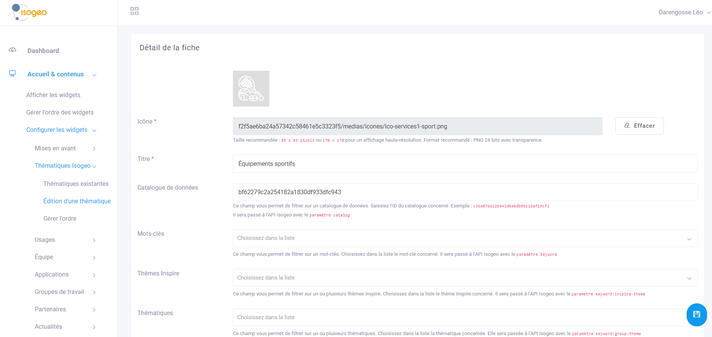This screenshot has height=337, width=712.
Task: Click the 'Détail de la fiche' heading
Action: (x=169, y=48)
